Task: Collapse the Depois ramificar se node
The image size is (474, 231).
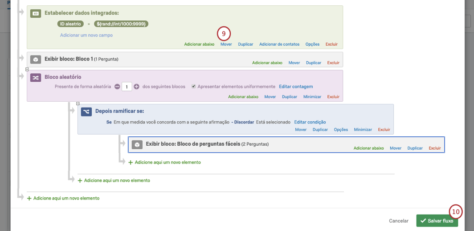Action: tap(78, 103)
